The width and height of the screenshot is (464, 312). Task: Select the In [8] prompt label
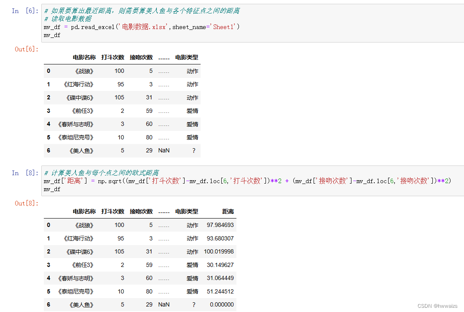pyautogui.click(x=25, y=173)
